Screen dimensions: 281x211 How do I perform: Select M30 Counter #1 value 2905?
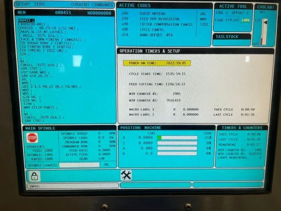point(177,94)
